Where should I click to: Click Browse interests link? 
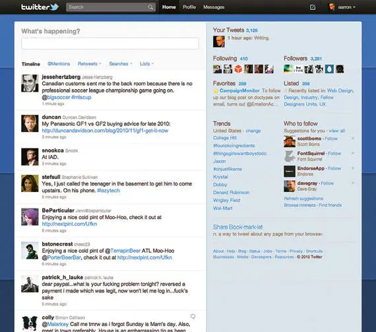[x=299, y=205]
